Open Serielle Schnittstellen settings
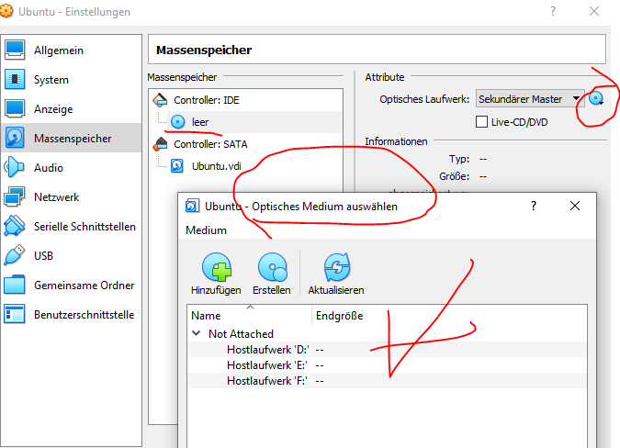 [71, 227]
